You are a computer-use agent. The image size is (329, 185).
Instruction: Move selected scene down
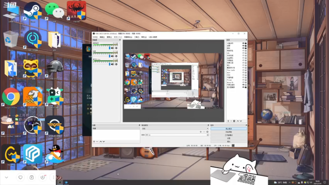[x=104, y=141]
